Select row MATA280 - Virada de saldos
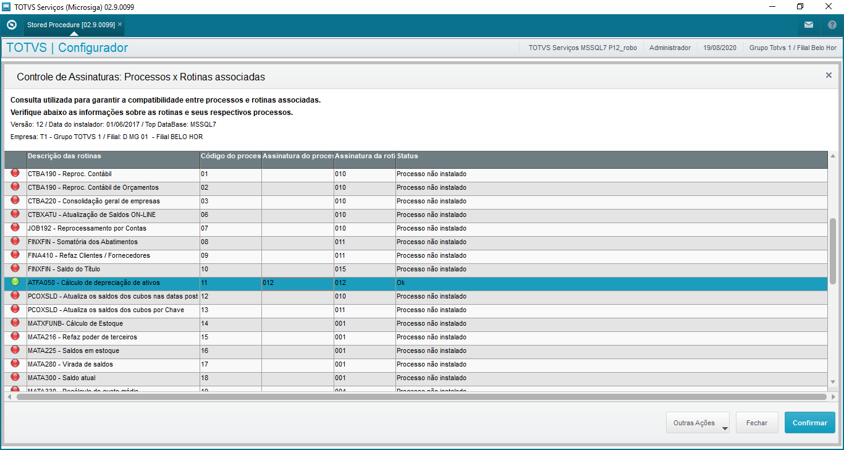This screenshot has height=450, width=844. (416, 365)
